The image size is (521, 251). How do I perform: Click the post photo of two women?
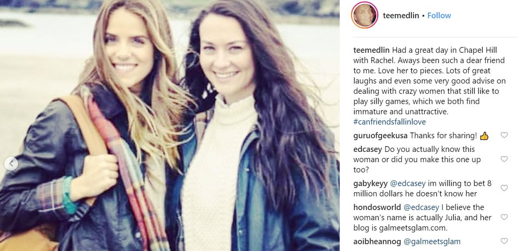[x=170, y=125]
